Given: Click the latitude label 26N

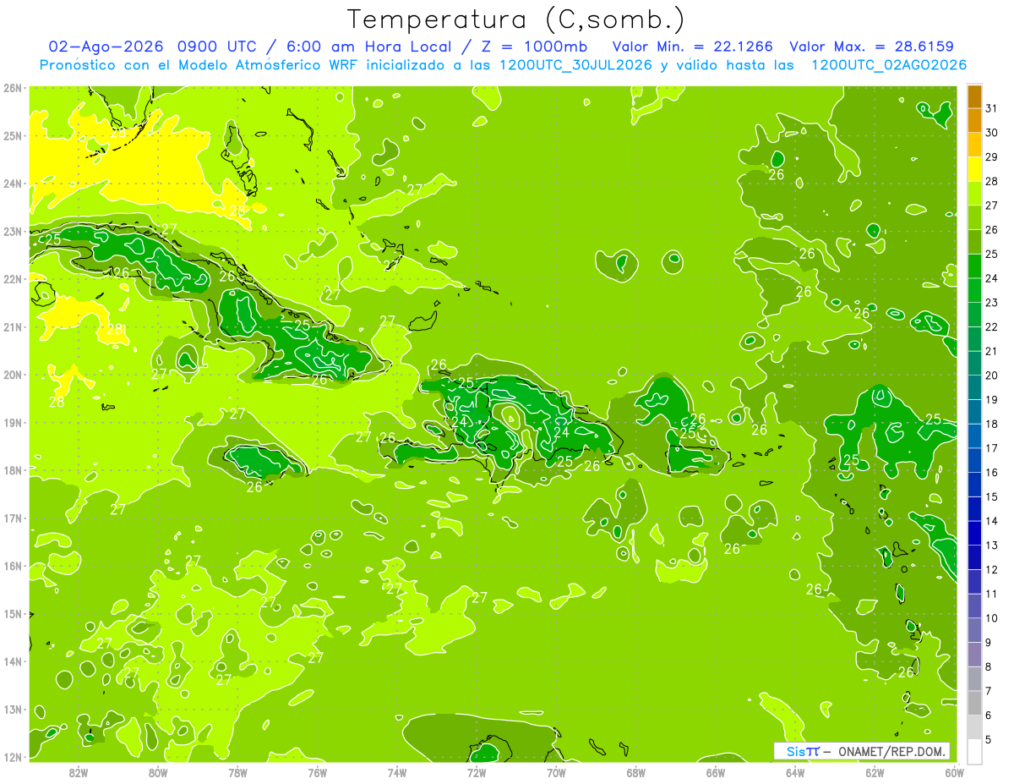Looking at the screenshot, I should pyautogui.click(x=14, y=88).
